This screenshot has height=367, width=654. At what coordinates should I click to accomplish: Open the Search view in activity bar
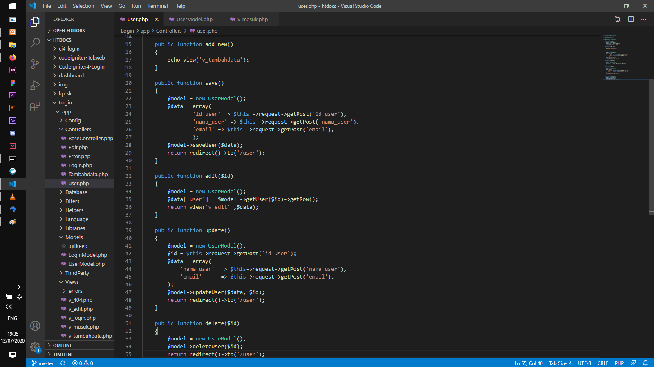pyautogui.click(x=35, y=42)
